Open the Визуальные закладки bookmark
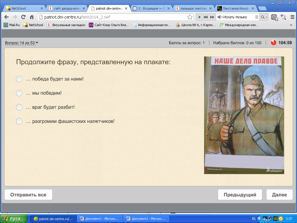 pos(66,25)
